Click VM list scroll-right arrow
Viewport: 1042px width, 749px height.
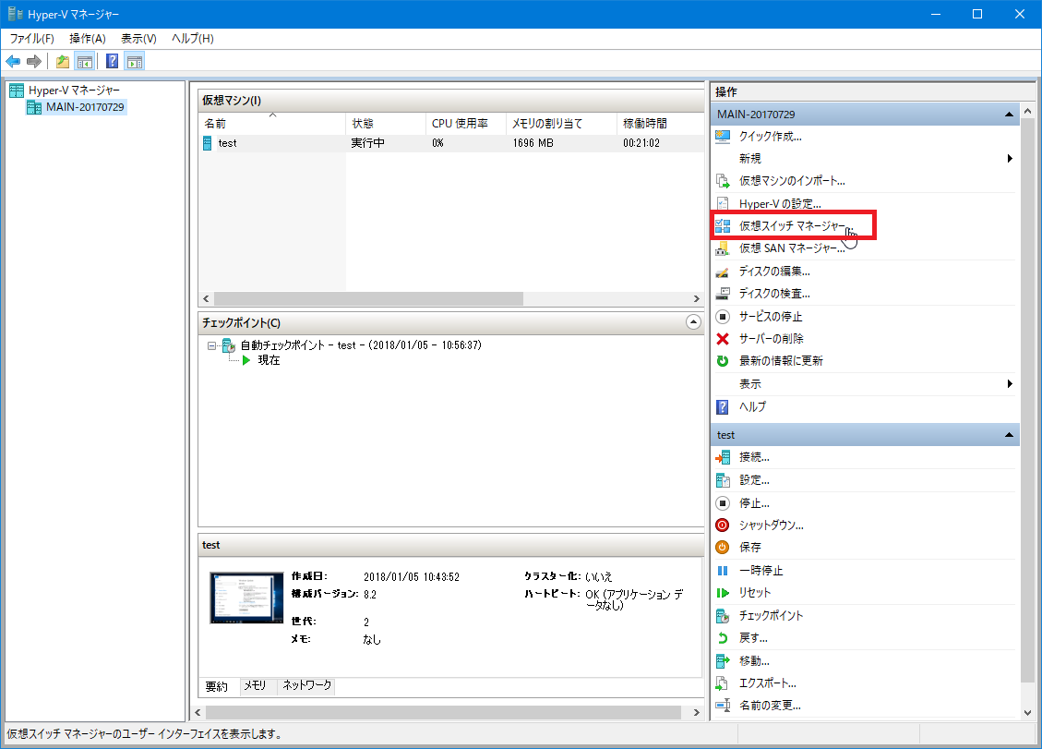pyautogui.click(x=697, y=299)
